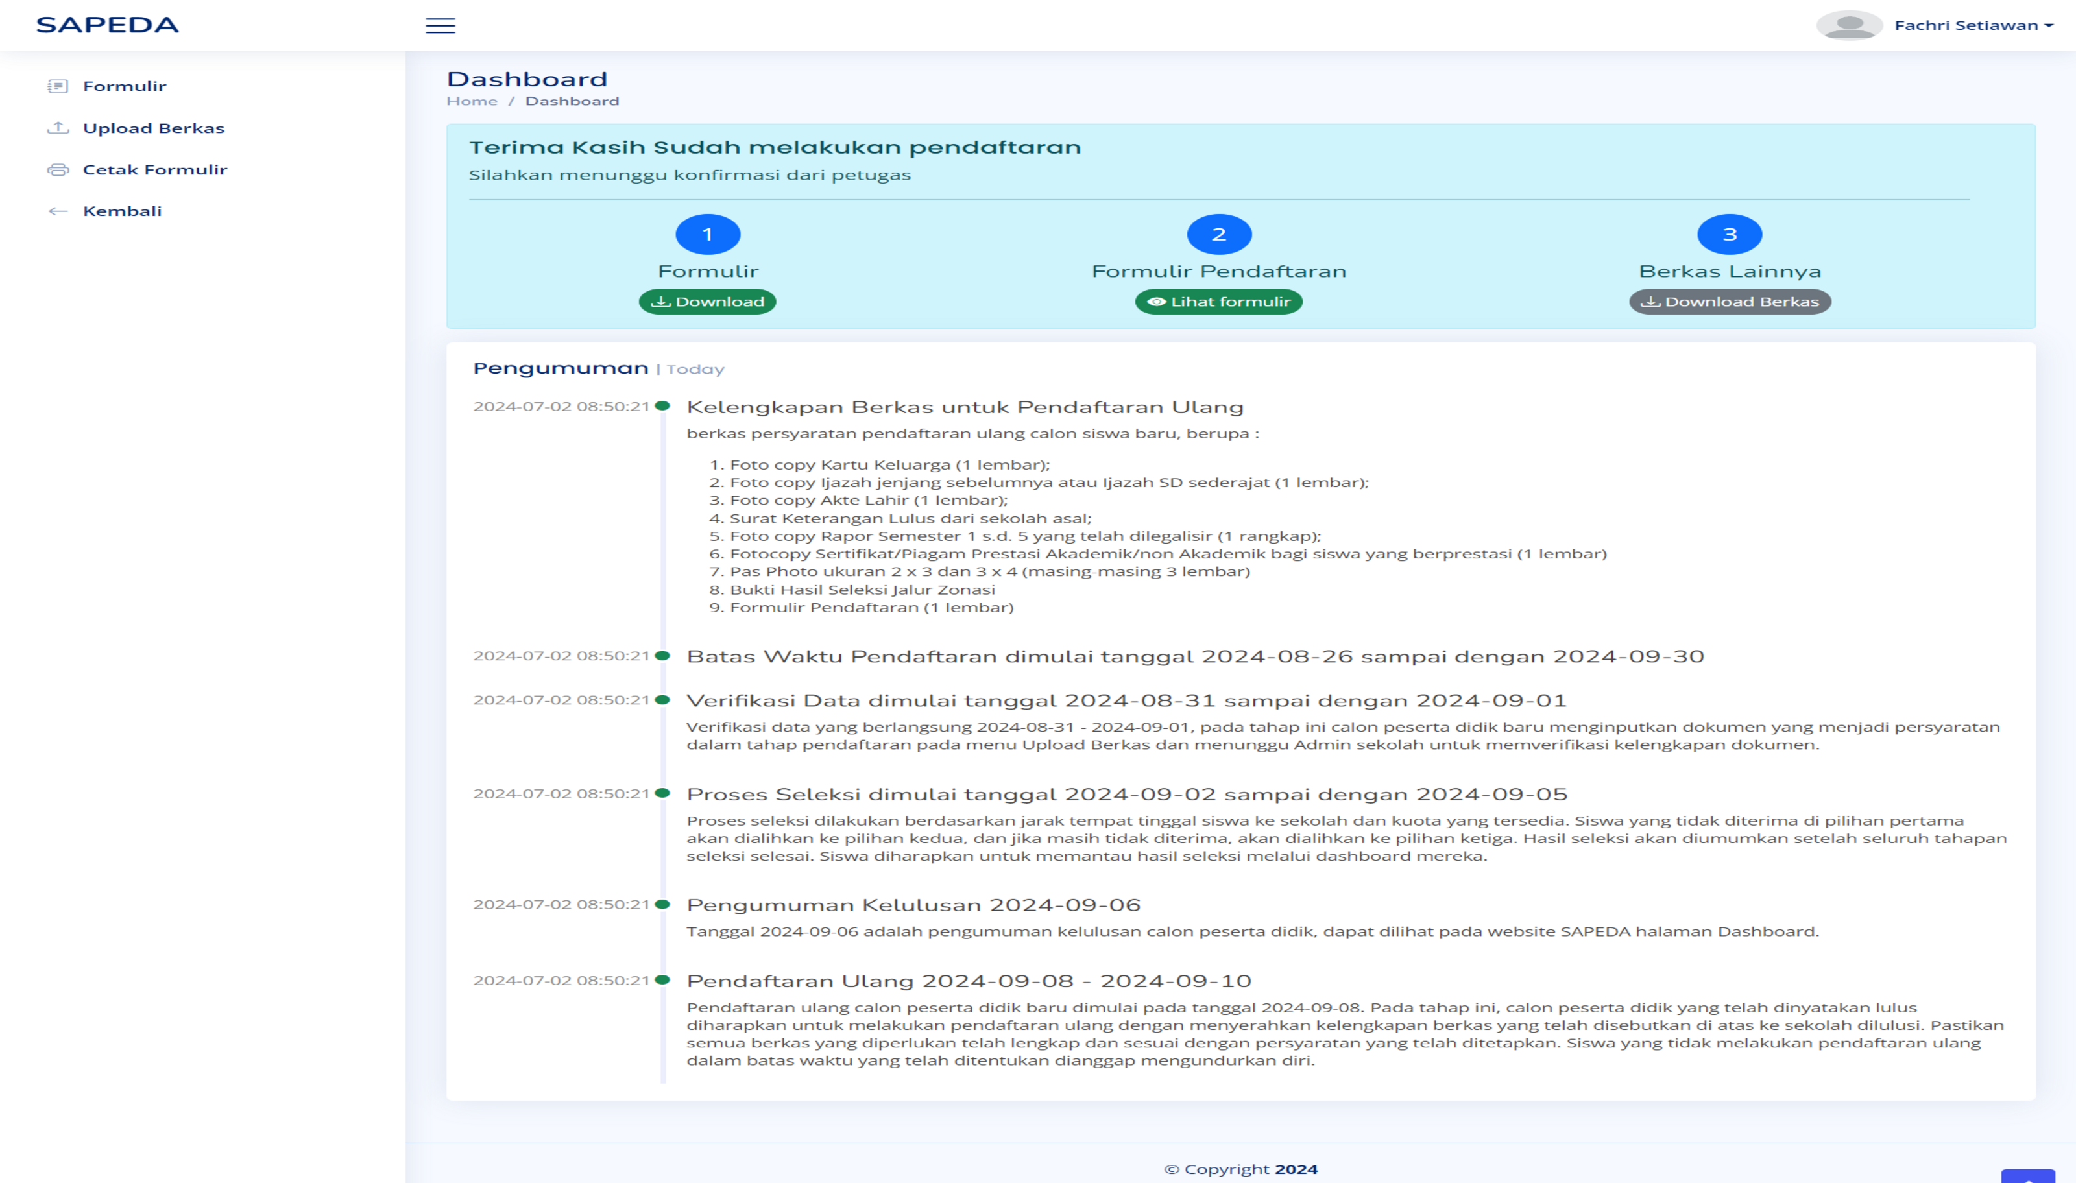Viewport: 2076px width, 1183px height.
Task: Open Upload Berkas menu item
Action: [x=154, y=128]
